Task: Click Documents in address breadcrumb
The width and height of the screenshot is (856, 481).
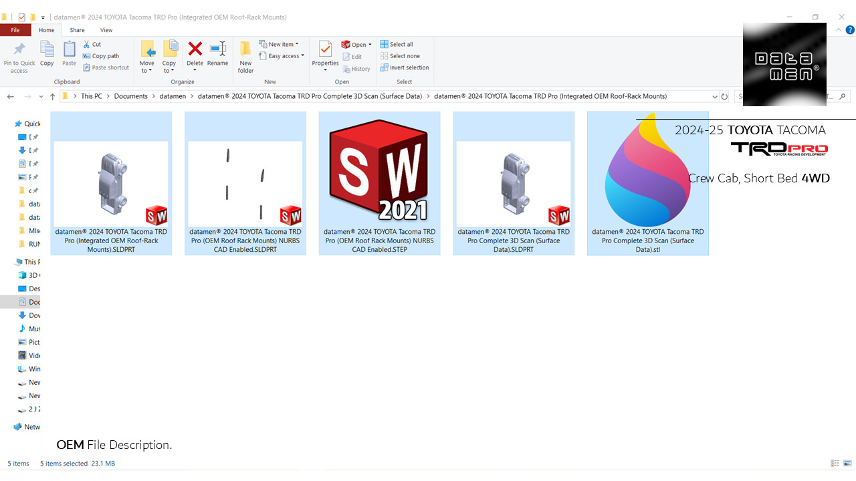Action: [x=130, y=96]
